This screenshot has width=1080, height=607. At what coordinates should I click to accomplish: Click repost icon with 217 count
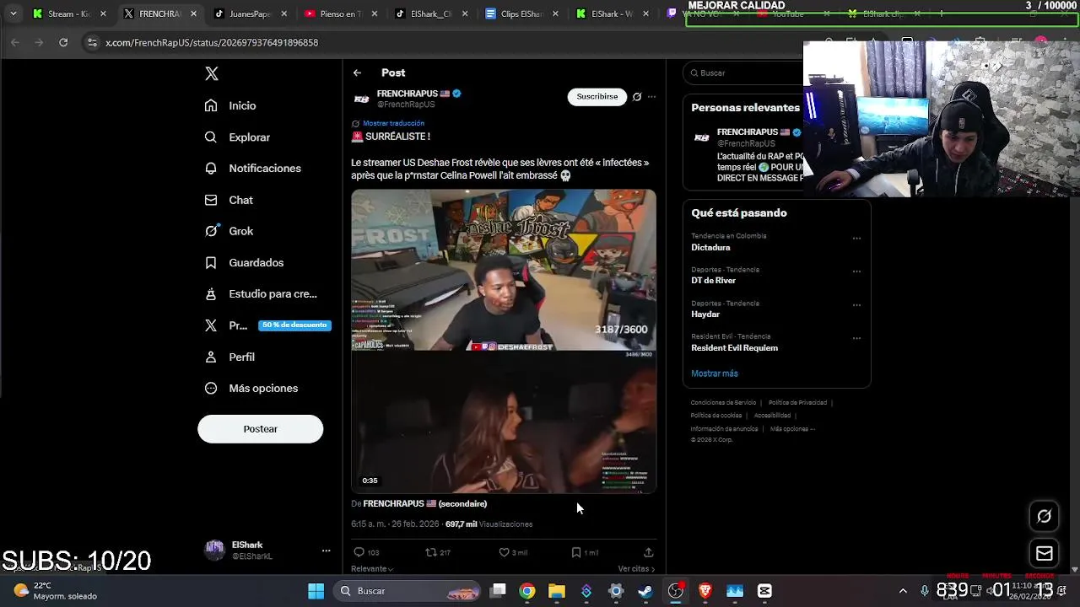coord(438,552)
